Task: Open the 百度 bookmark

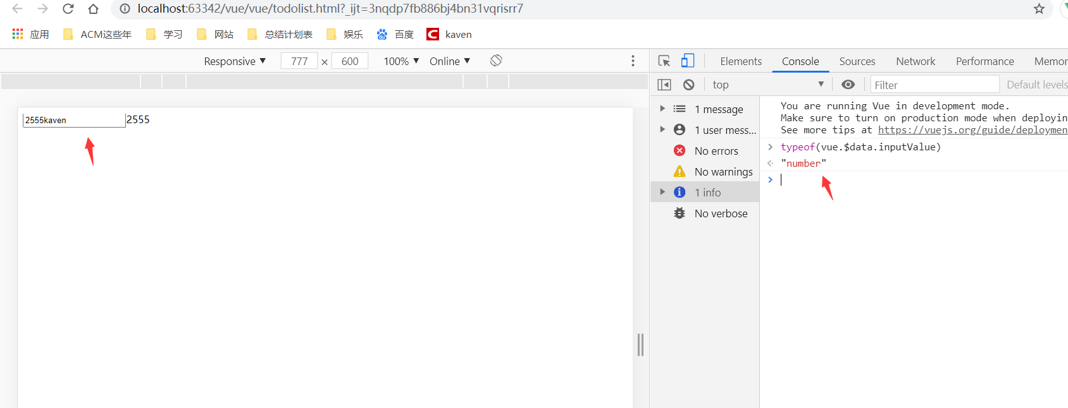Action: 395,34
